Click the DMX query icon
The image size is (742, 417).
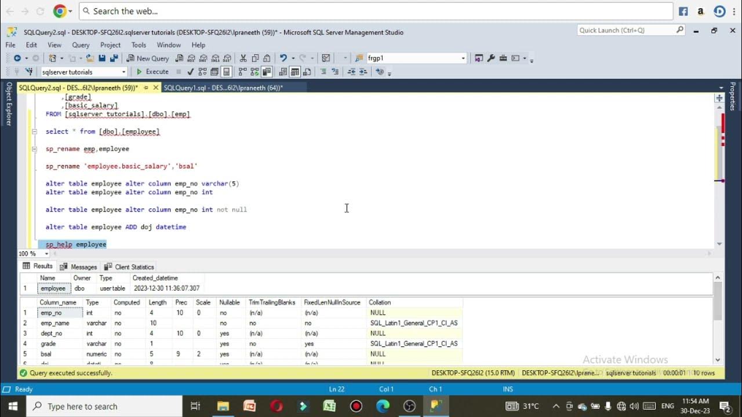click(203, 58)
